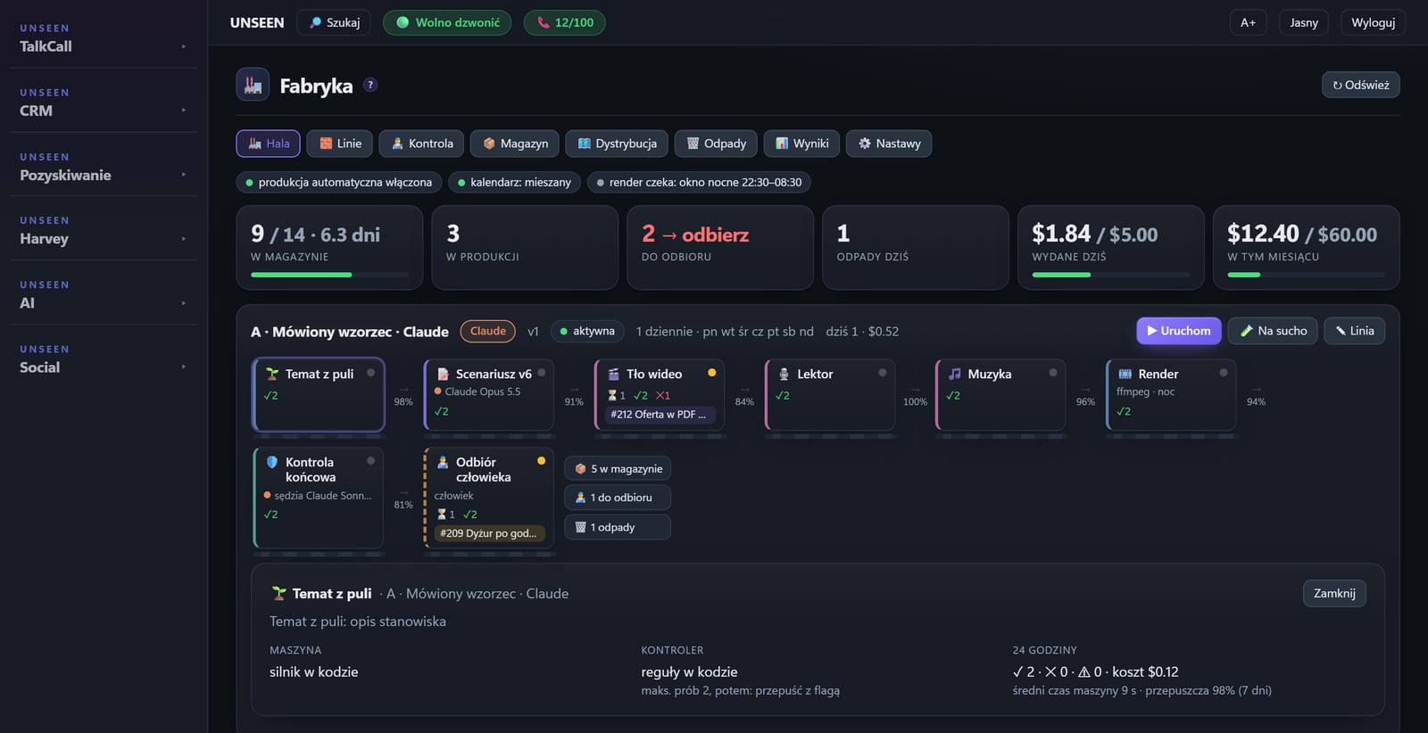This screenshot has height=733, width=1428.
Task: Click the Wydane dziś budget progress bar
Action: (1111, 275)
